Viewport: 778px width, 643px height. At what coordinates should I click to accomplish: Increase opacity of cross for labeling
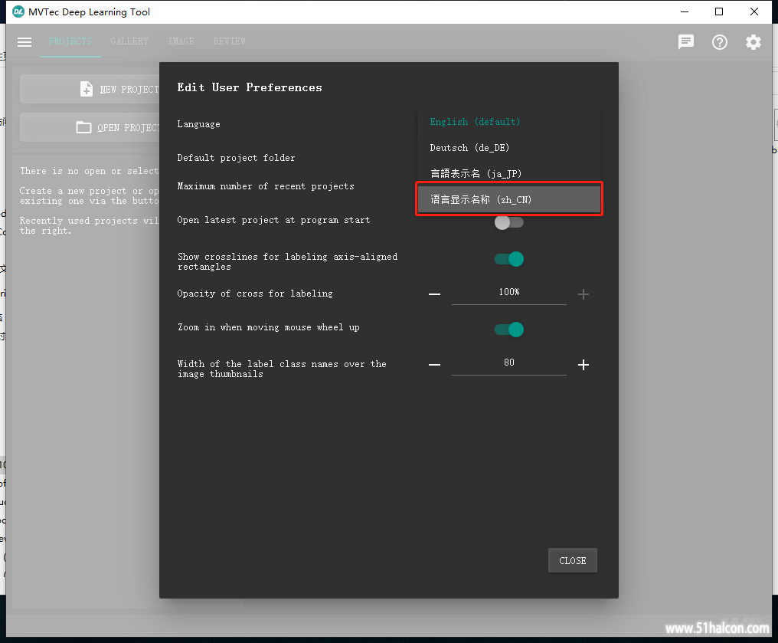point(583,294)
